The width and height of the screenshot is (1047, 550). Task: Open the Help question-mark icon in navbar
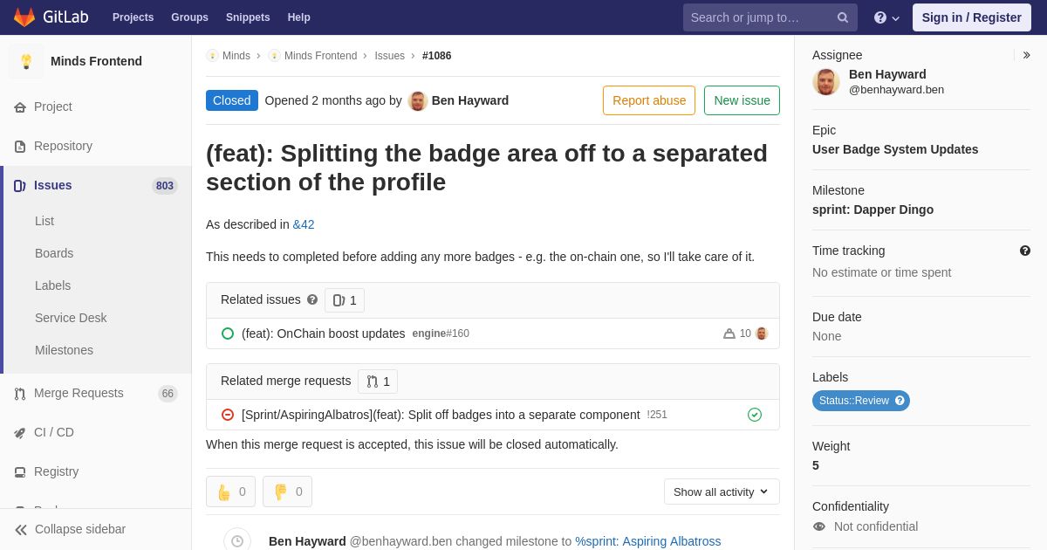(880, 17)
